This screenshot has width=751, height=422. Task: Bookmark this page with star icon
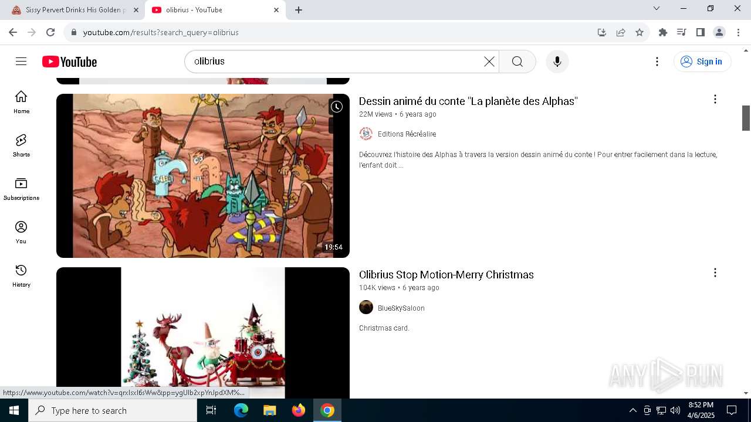tap(640, 32)
